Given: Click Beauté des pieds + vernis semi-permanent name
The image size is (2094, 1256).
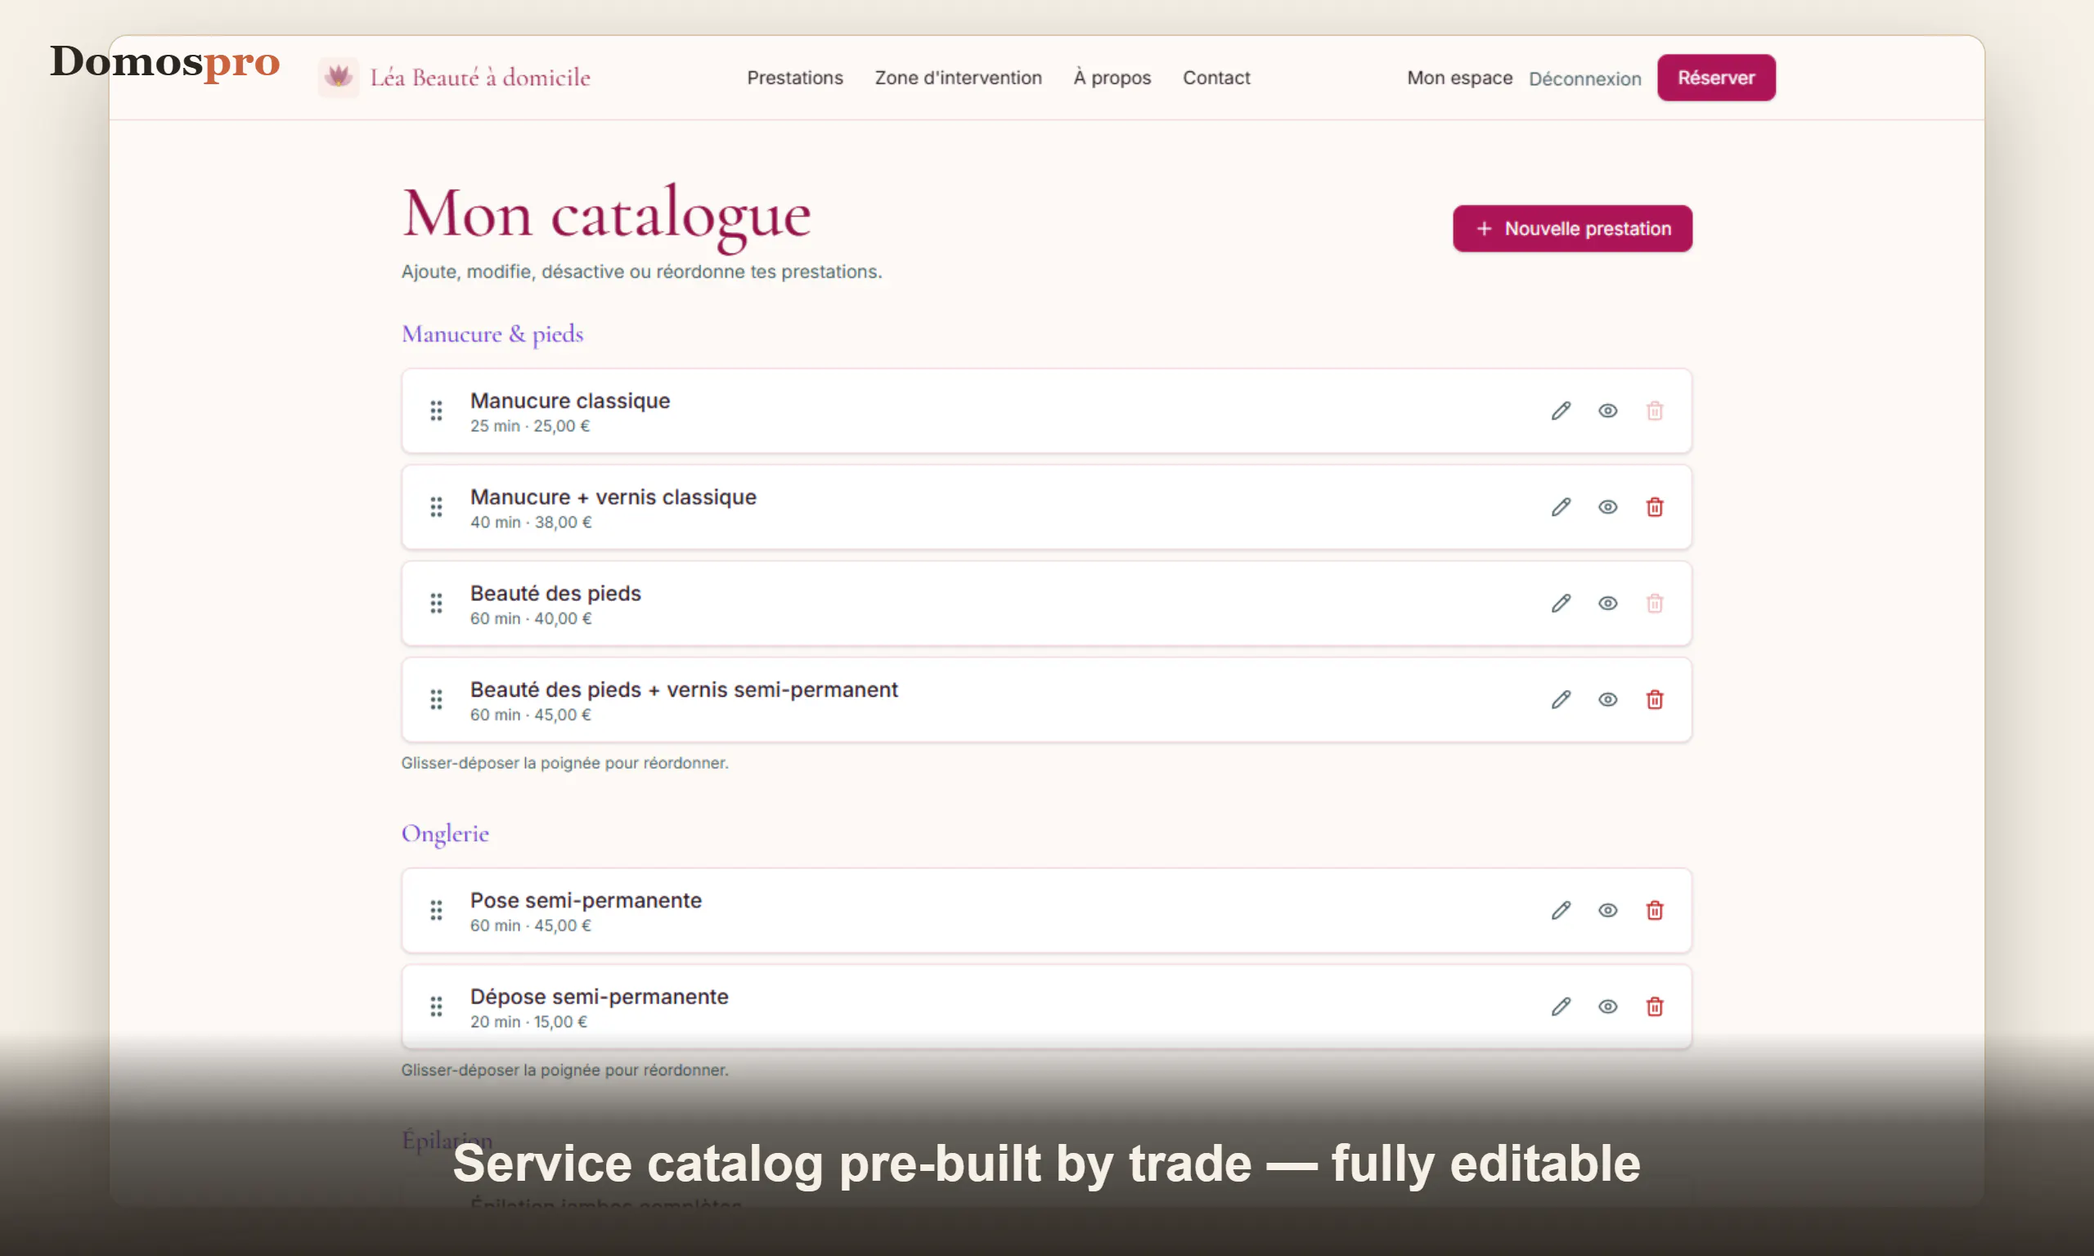Looking at the screenshot, I should coord(684,690).
